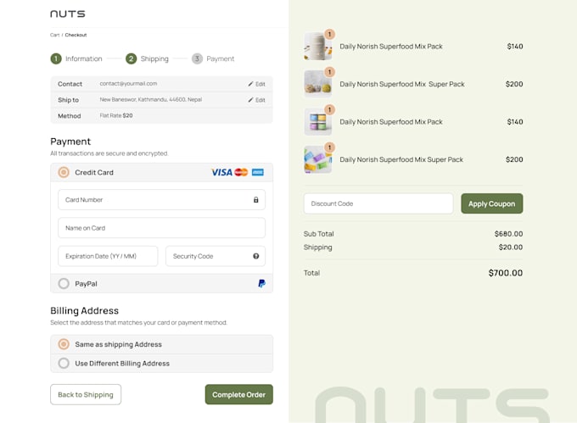
Task: Select the PayPal payment option
Action: [x=64, y=283]
